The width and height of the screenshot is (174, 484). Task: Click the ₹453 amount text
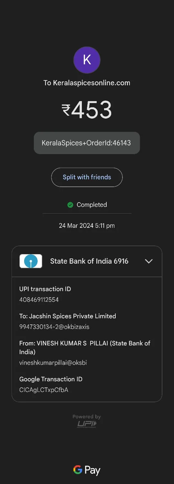click(x=87, y=110)
